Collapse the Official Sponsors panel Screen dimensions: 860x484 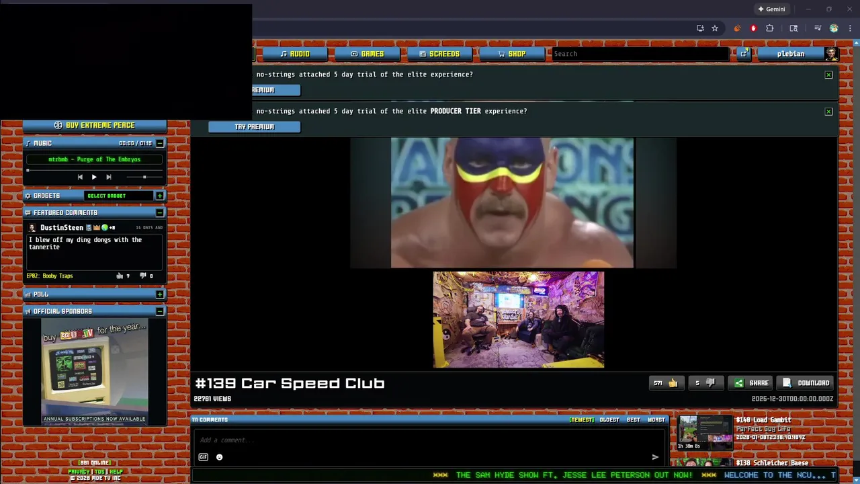click(x=160, y=311)
